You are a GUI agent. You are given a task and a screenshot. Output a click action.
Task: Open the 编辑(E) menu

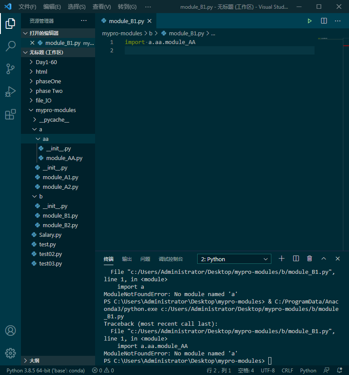52,7
